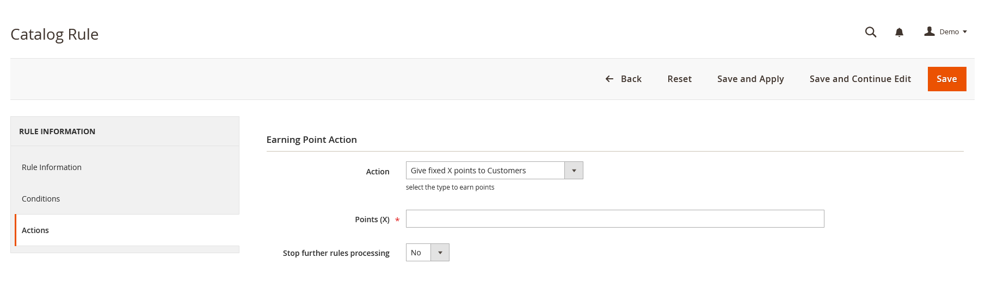Click Save and Apply
Image resolution: width=985 pixels, height=295 pixels.
[x=750, y=79]
